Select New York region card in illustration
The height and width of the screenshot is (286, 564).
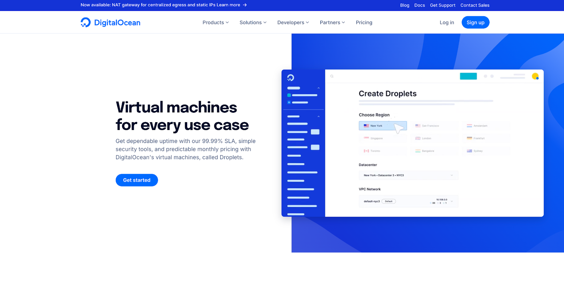383,126
